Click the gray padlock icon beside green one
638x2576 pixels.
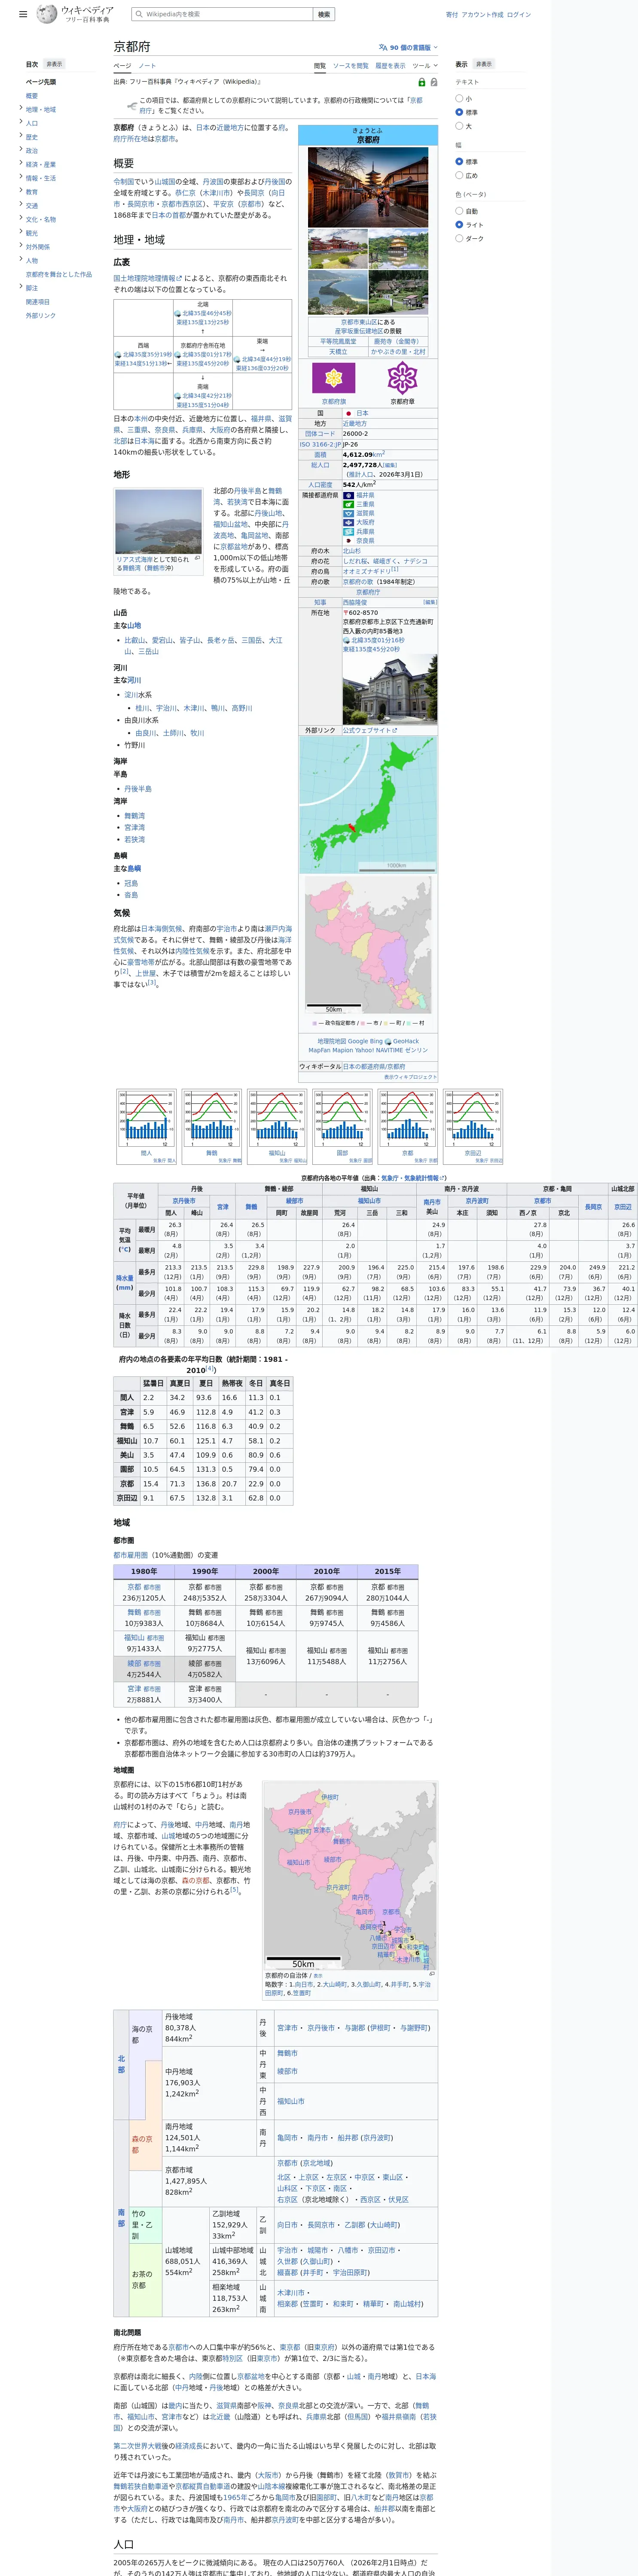coord(433,82)
